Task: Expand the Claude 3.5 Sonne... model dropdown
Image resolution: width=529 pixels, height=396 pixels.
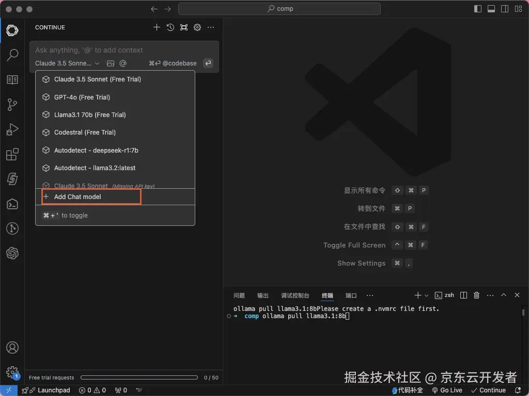Action: click(67, 63)
